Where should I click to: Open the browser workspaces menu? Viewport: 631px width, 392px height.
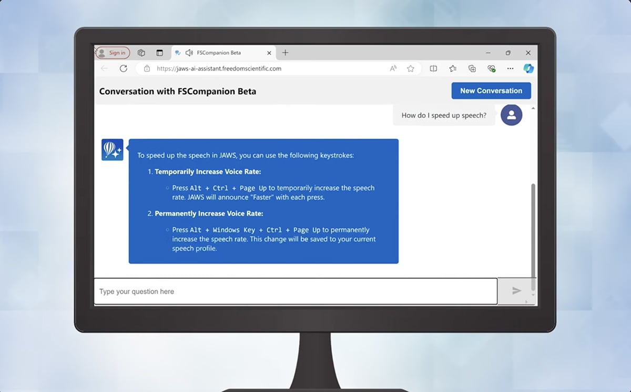click(x=141, y=53)
